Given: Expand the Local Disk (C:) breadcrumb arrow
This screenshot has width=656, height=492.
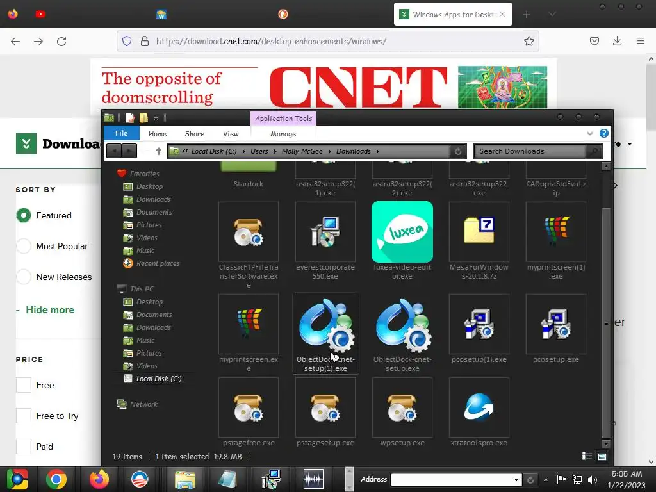Looking at the screenshot, I should pos(244,151).
